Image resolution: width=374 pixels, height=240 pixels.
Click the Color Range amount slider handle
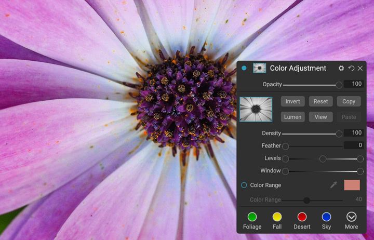click(x=307, y=201)
